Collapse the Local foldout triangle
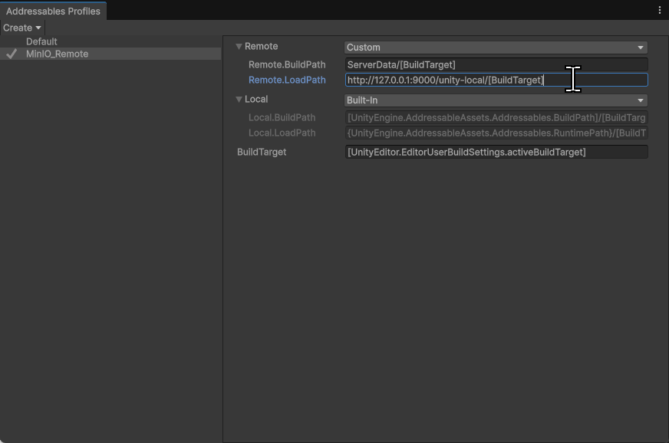 (x=239, y=100)
